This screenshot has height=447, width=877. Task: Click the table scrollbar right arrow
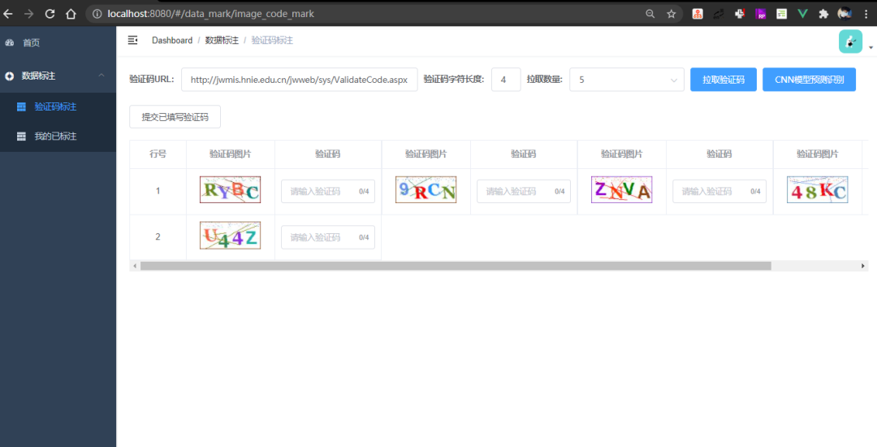863,266
